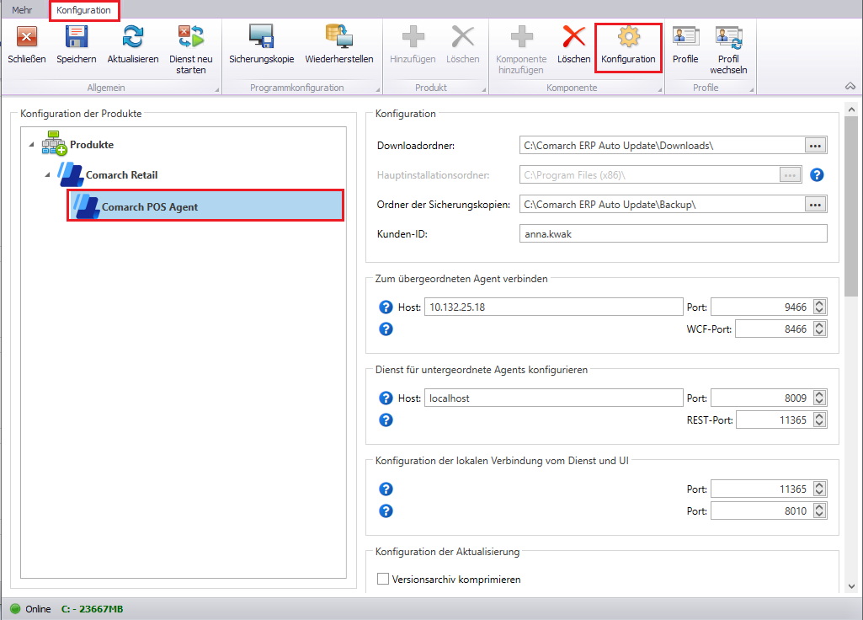
Task: Open Programmkonfiguration group dialog launcher
Action: pos(377,89)
